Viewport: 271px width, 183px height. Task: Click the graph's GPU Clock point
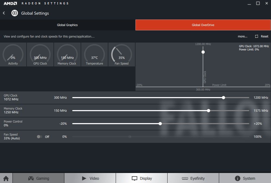[203, 52]
